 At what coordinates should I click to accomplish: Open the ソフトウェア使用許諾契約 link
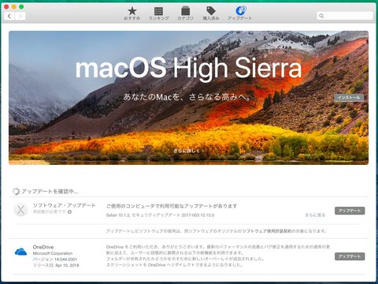pos(267,231)
